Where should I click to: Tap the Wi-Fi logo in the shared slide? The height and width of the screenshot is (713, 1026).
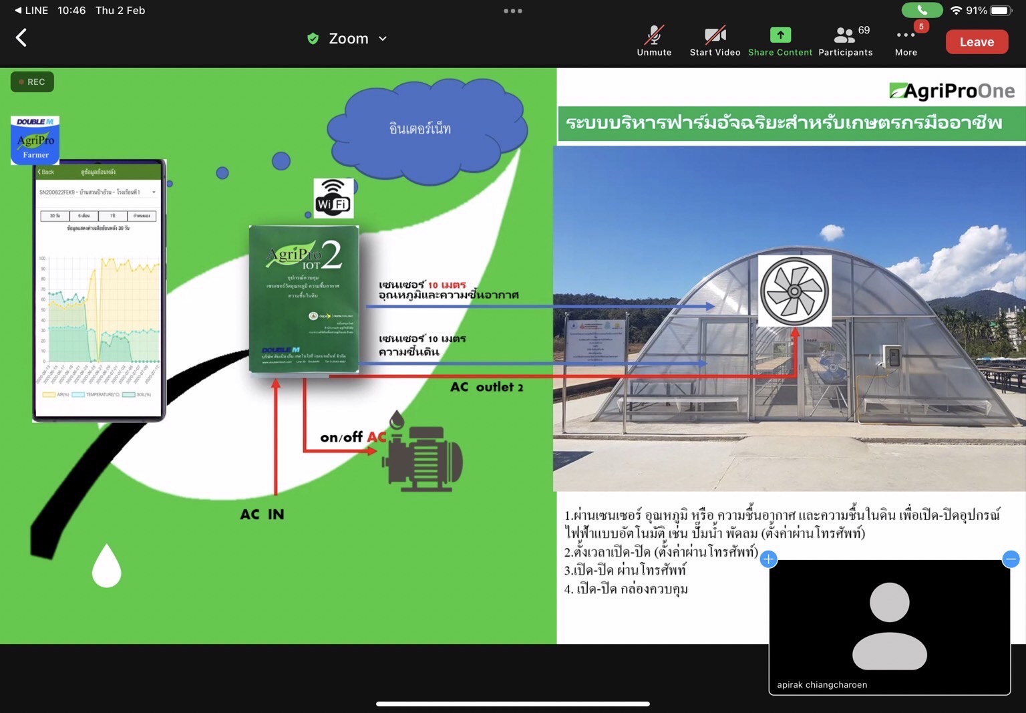pos(333,198)
